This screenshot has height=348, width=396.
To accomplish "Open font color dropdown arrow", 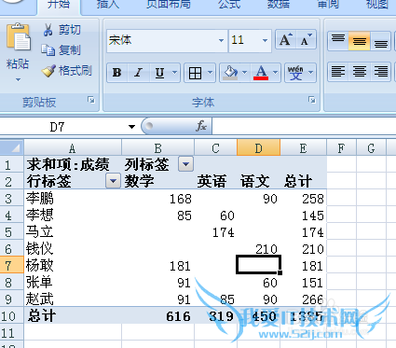I will pyautogui.click(x=276, y=73).
